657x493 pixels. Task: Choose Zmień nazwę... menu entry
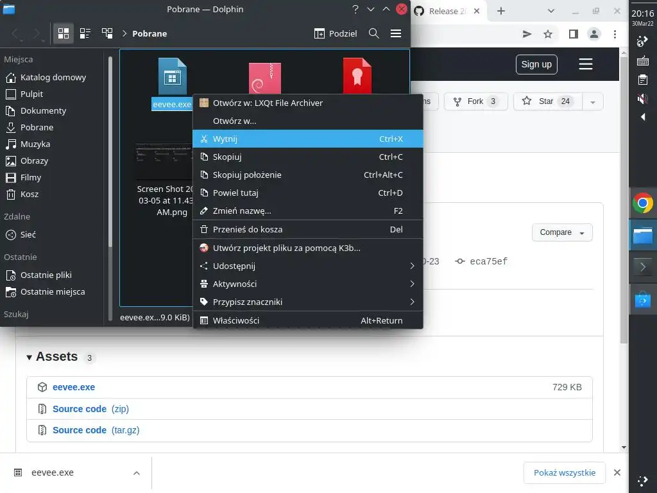point(307,211)
